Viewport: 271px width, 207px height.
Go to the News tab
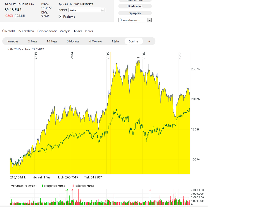tap(89, 31)
